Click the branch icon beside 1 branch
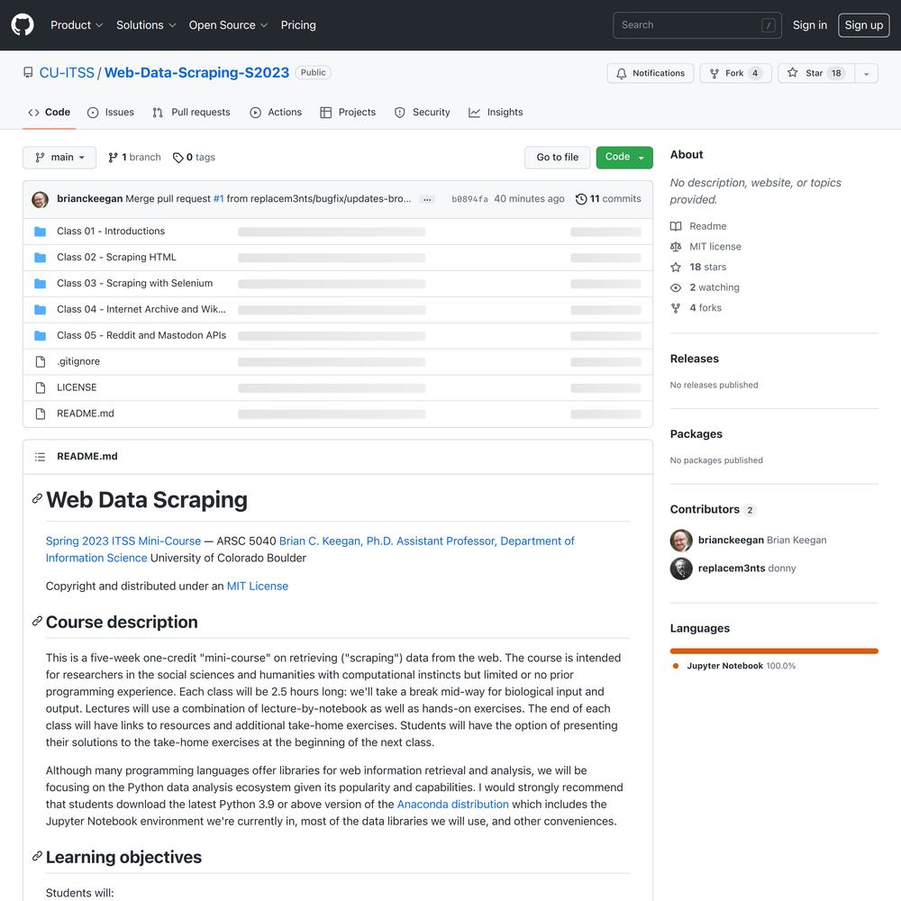Viewport: 901px width, 901px height. [x=114, y=158]
